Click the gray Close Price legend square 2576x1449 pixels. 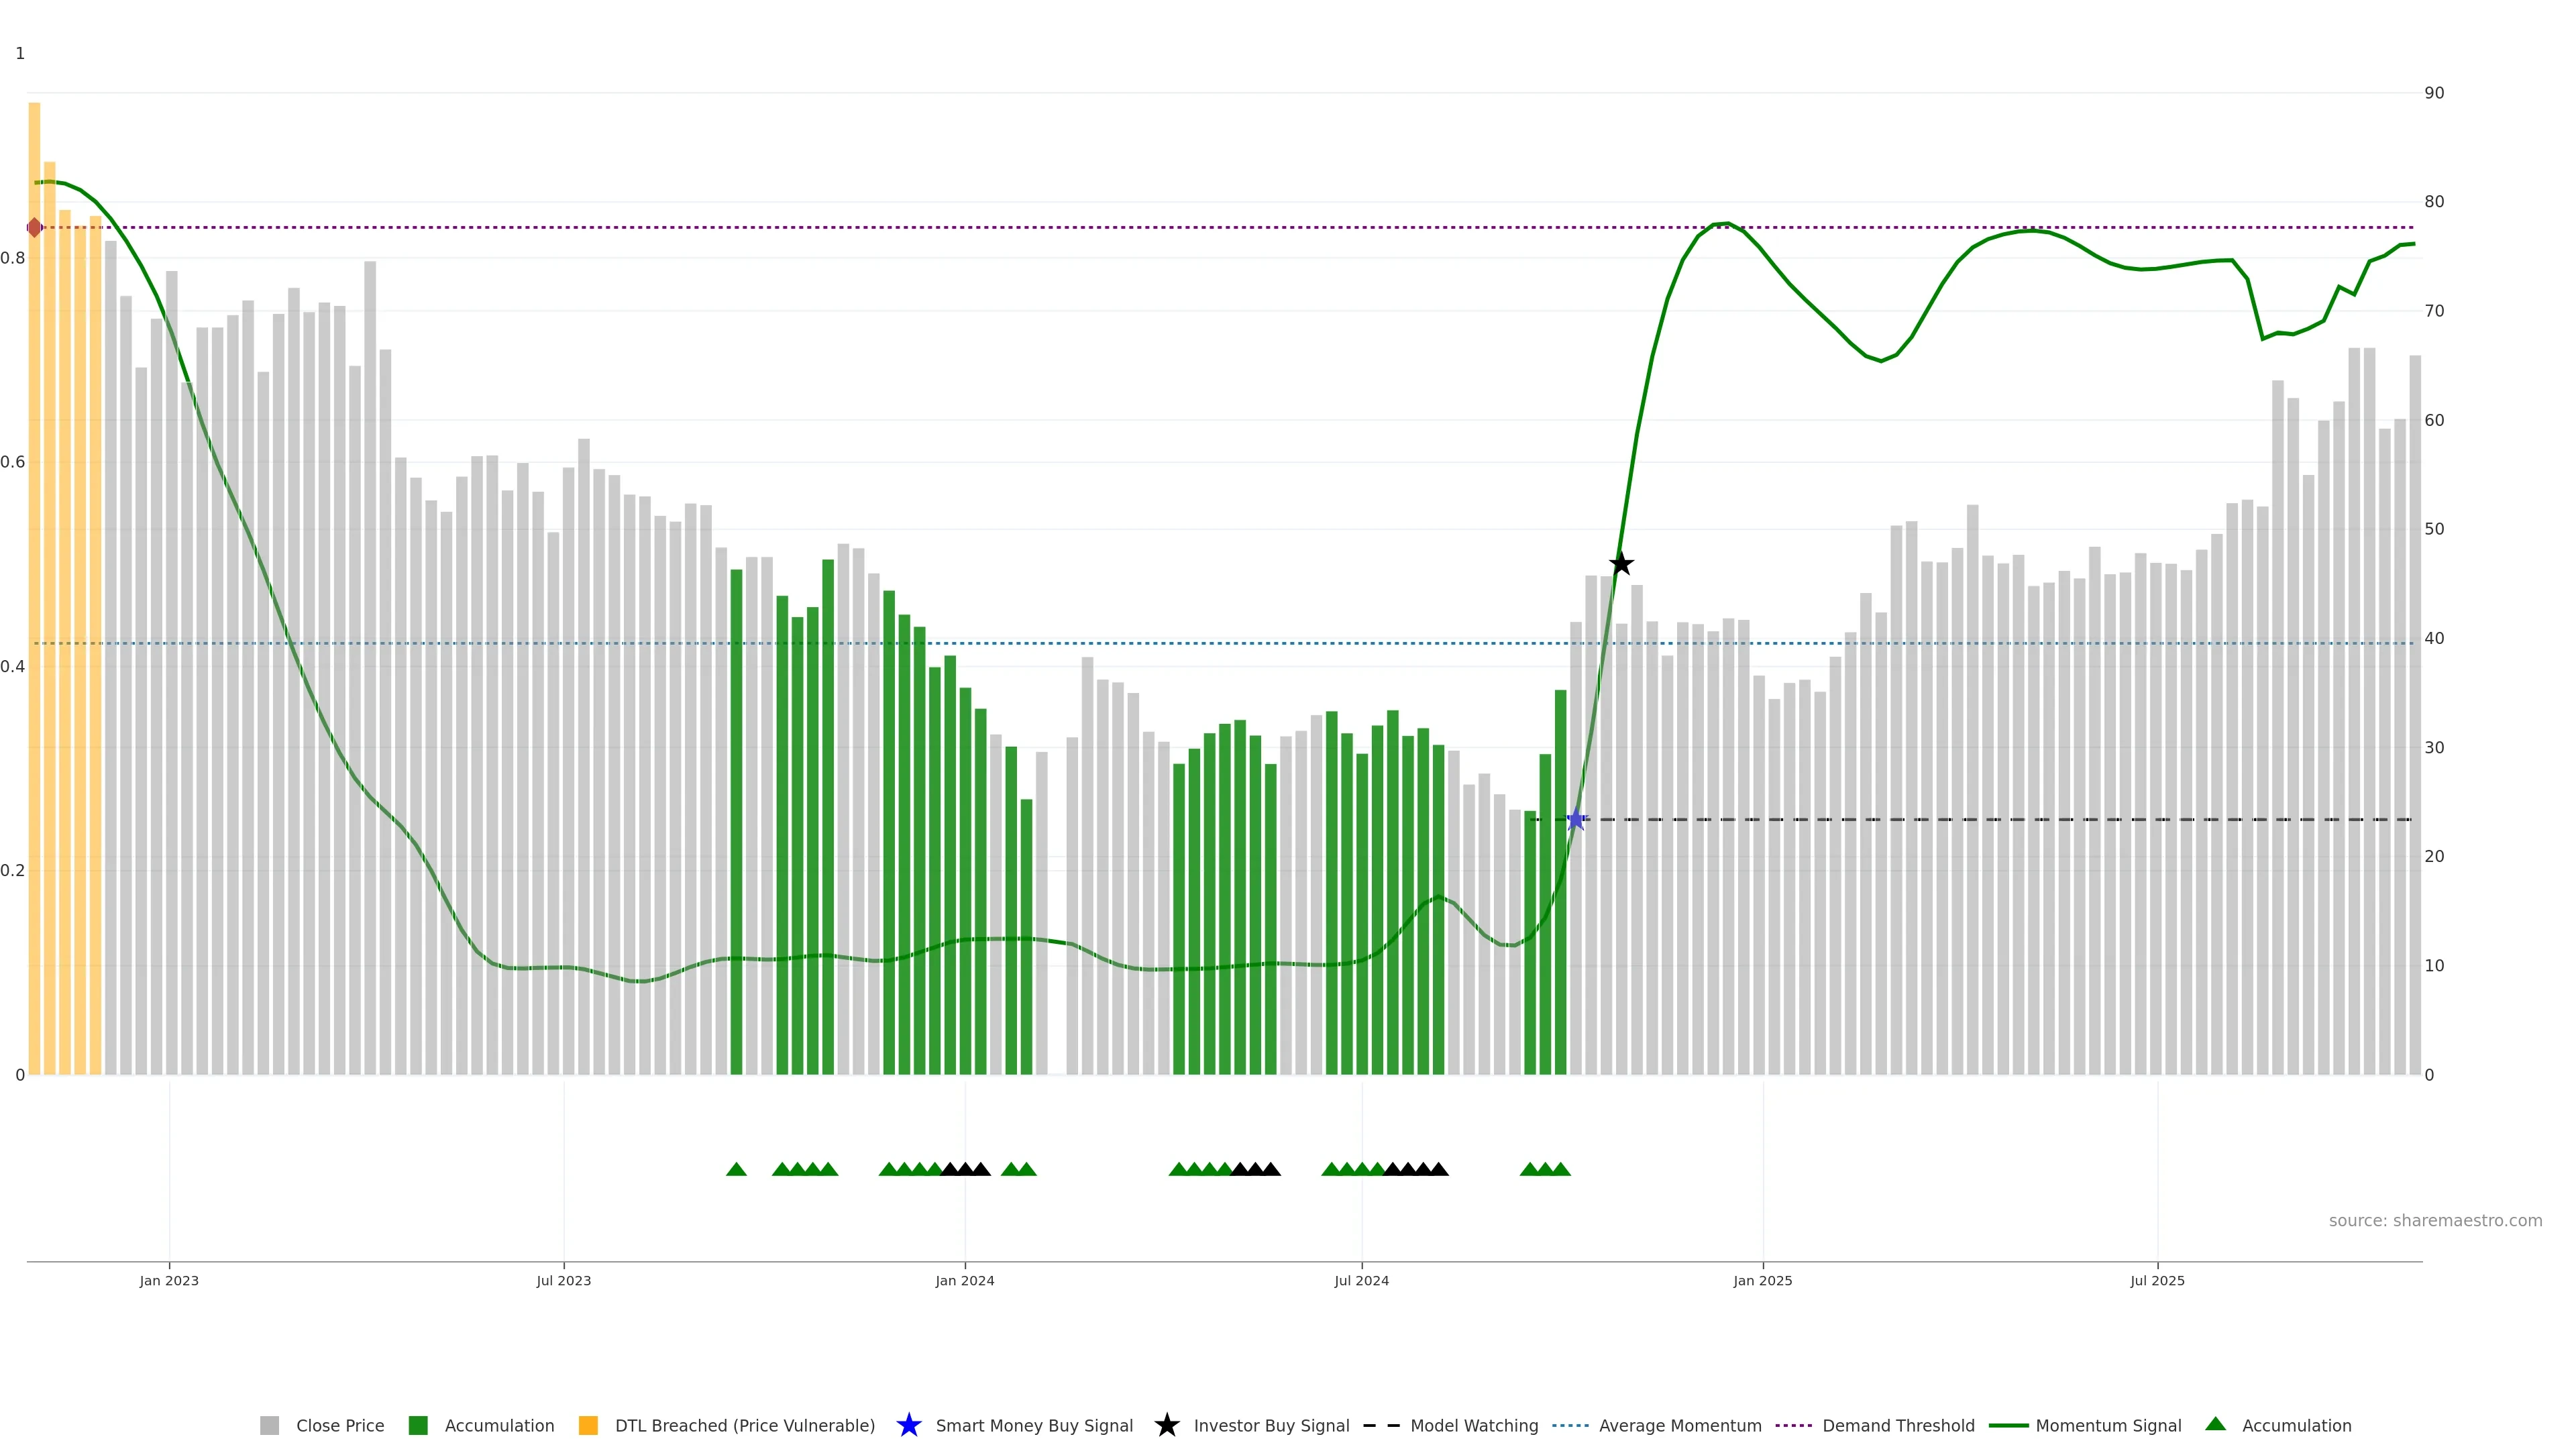(269, 1425)
